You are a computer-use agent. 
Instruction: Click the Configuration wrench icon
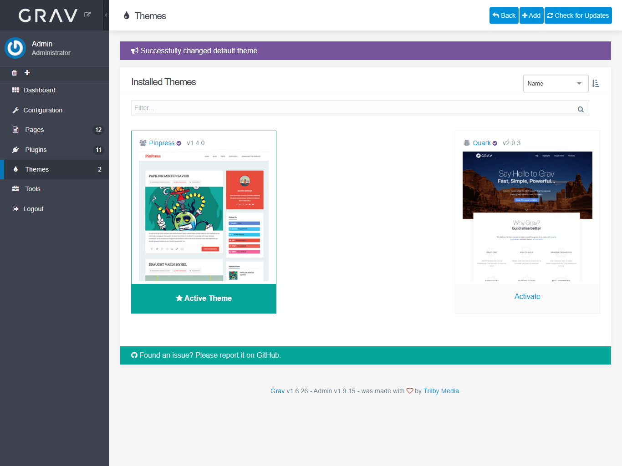click(x=15, y=110)
